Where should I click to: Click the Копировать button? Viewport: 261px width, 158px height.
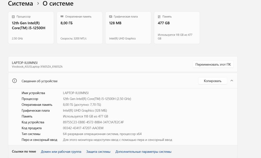(x=212, y=81)
